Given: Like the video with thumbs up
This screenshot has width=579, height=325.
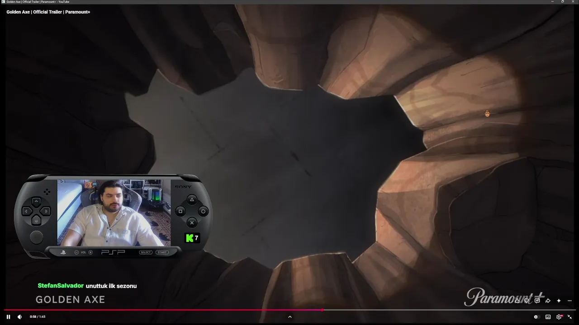Looking at the screenshot, I should (517, 301).
